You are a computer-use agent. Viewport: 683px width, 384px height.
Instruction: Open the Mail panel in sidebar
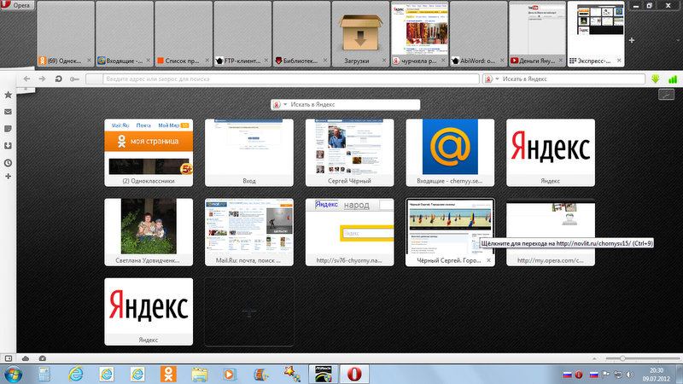click(8, 112)
